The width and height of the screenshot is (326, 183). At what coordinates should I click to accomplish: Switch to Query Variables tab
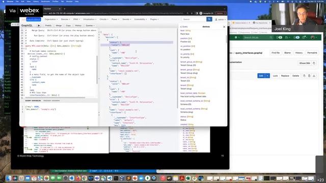click(x=33, y=101)
